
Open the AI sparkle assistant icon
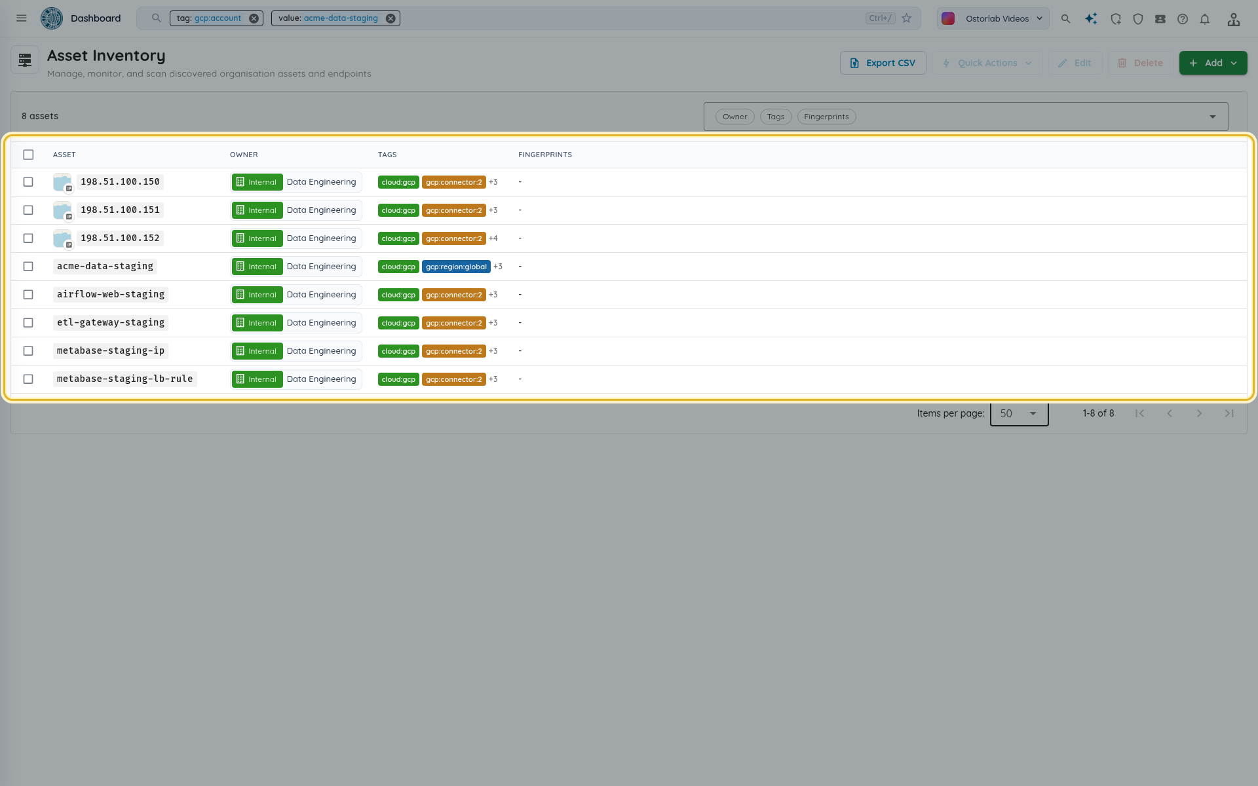tap(1090, 19)
